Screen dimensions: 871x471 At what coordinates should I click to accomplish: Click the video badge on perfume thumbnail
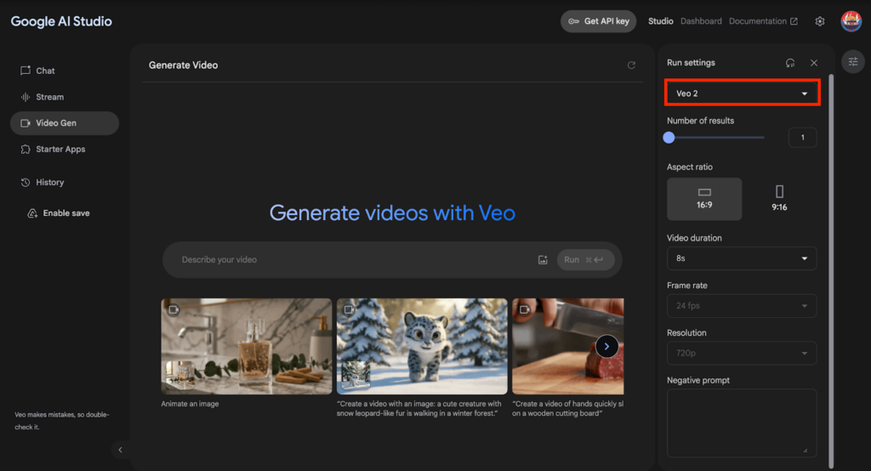[x=174, y=310]
